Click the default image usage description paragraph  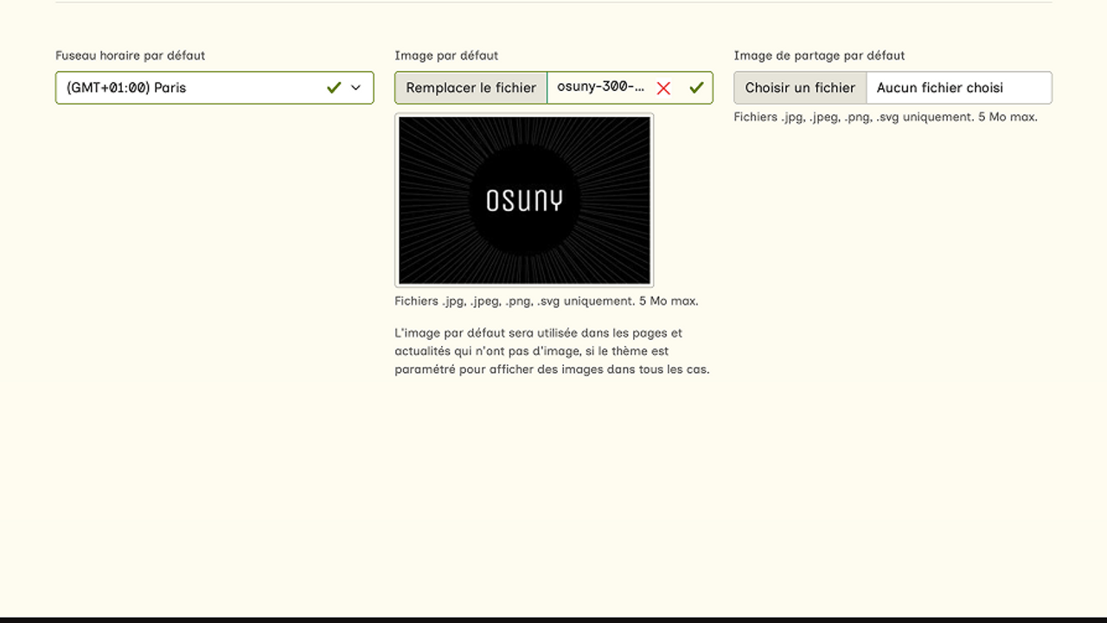click(552, 351)
